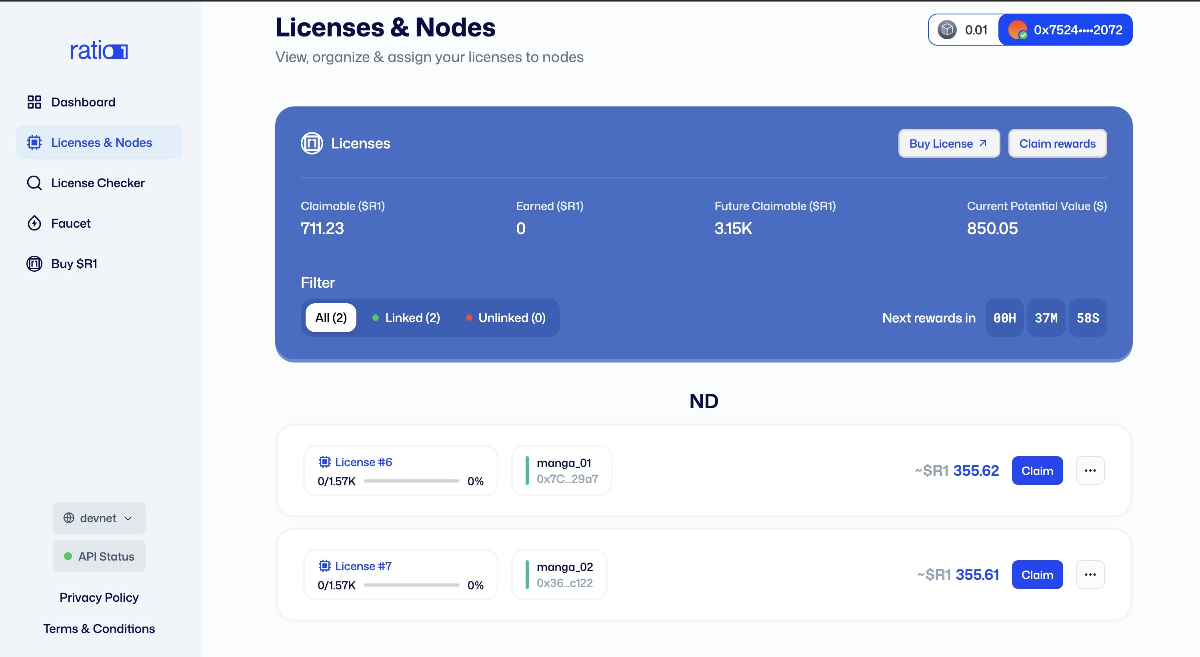Click the Faucet droplet icon

[x=34, y=223]
